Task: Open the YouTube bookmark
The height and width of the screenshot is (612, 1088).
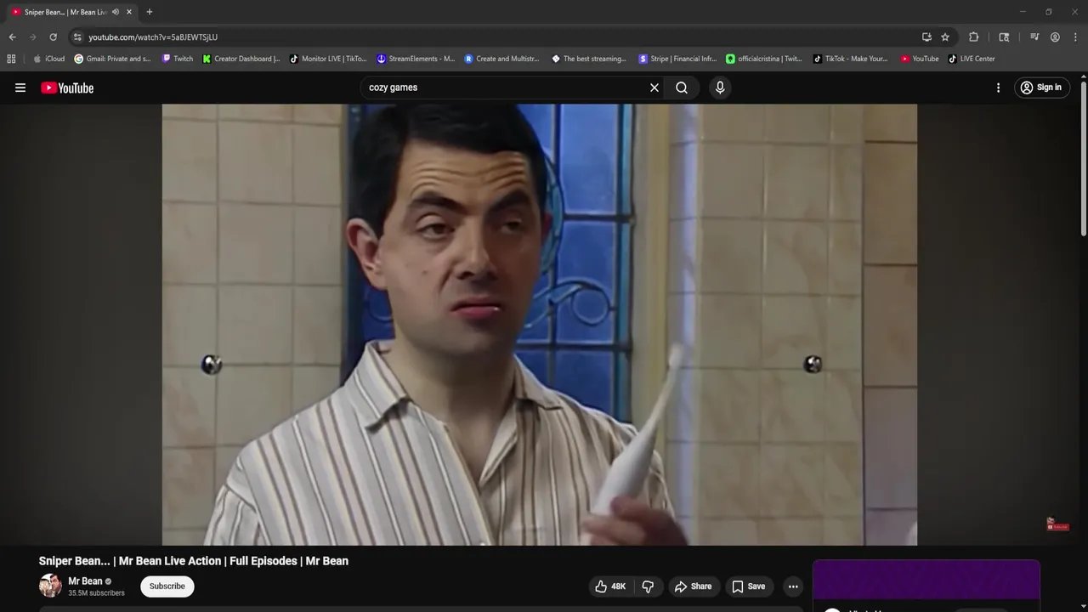Action: [920, 59]
